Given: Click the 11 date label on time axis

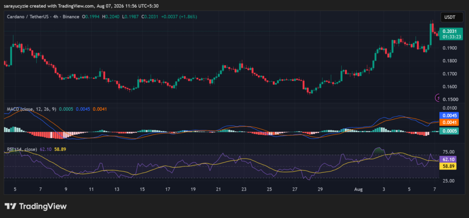Looking at the screenshot, I should [x=91, y=189].
